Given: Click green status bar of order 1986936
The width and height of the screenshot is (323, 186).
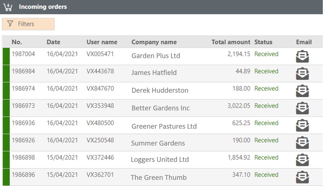Looking at the screenshot, I should [6, 125].
